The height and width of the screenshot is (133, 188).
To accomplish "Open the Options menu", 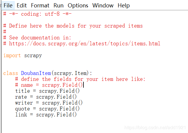I will pyautogui.click(x=78, y=6).
